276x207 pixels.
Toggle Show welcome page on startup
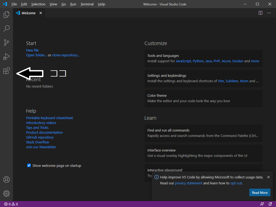(29, 165)
